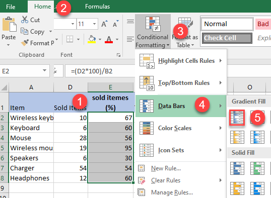Click the sold itemes (%) header cell
The width and height of the screenshot is (271, 198).
110,103
